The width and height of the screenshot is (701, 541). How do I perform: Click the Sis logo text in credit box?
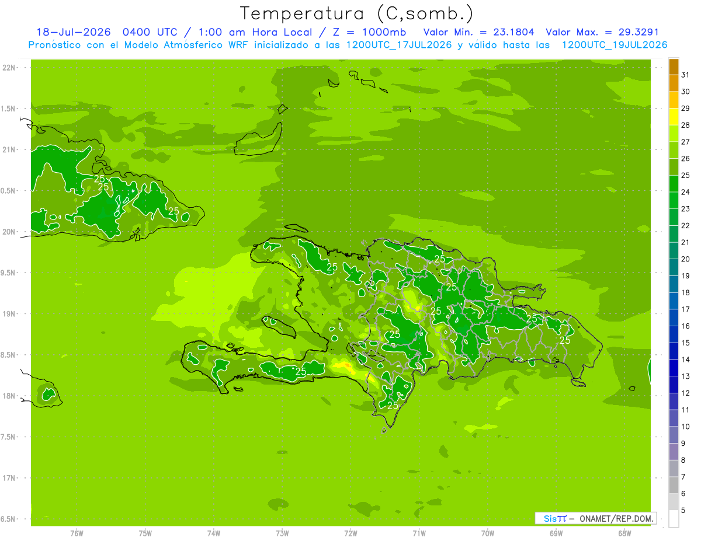coord(550,518)
